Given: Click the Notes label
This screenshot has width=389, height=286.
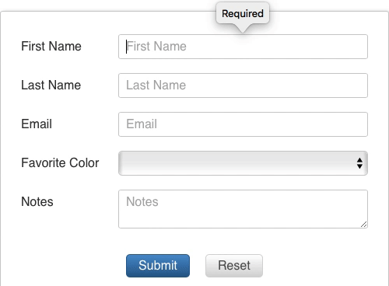Looking at the screenshot, I should click(37, 201).
